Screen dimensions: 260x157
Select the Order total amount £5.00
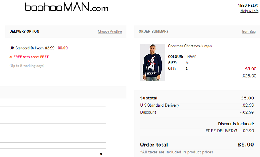click(x=246, y=145)
